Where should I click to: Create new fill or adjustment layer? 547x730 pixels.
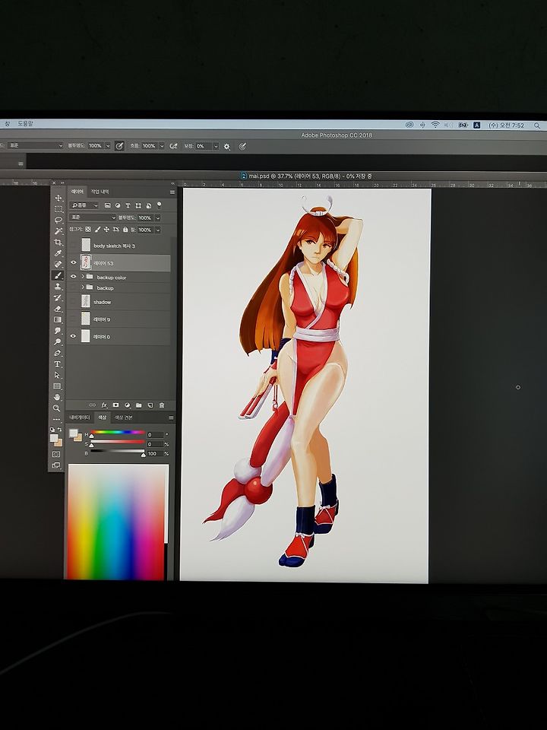coord(128,405)
